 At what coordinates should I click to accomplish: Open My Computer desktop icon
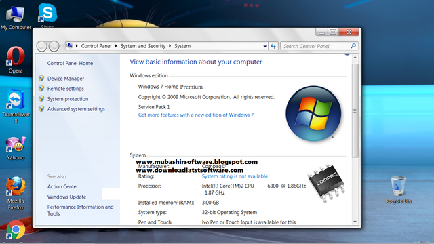(16, 18)
